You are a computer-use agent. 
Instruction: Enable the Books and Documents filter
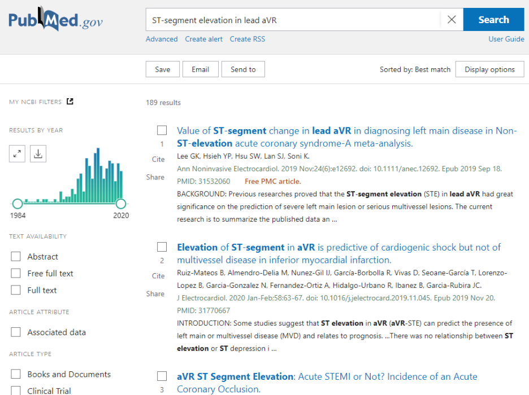pyautogui.click(x=15, y=374)
